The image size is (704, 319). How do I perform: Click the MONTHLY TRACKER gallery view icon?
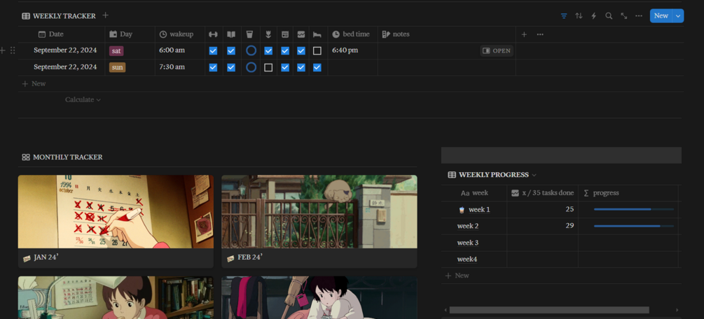click(26, 157)
